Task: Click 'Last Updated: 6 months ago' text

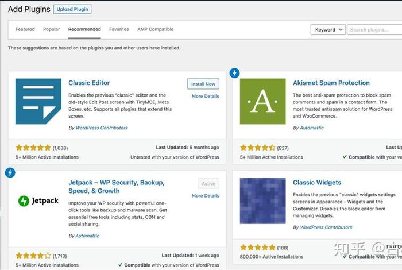Action: click(187, 148)
